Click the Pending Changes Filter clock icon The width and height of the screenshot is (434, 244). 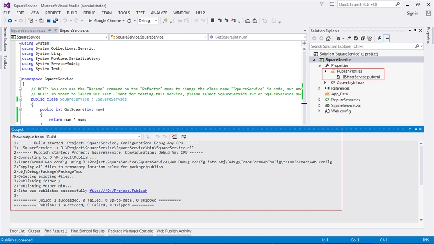pos(338,39)
